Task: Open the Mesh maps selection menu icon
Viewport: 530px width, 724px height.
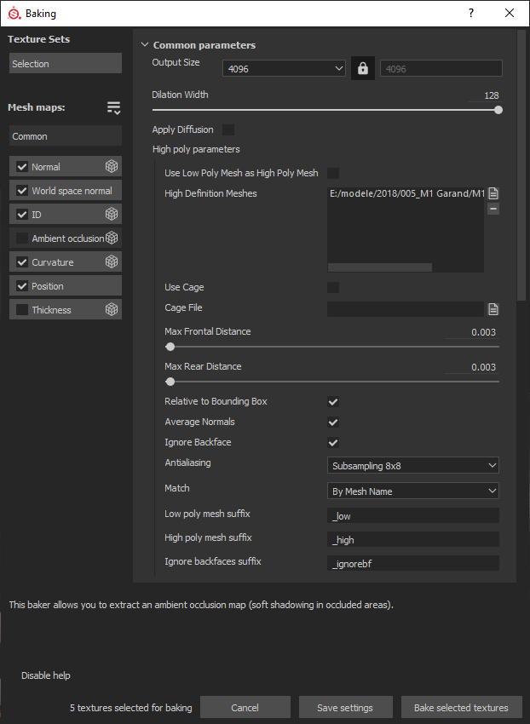Action: click(x=113, y=107)
